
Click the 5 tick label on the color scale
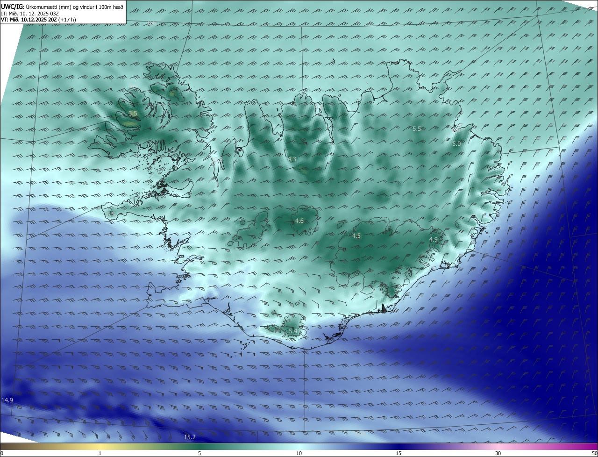(x=199, y=453)
